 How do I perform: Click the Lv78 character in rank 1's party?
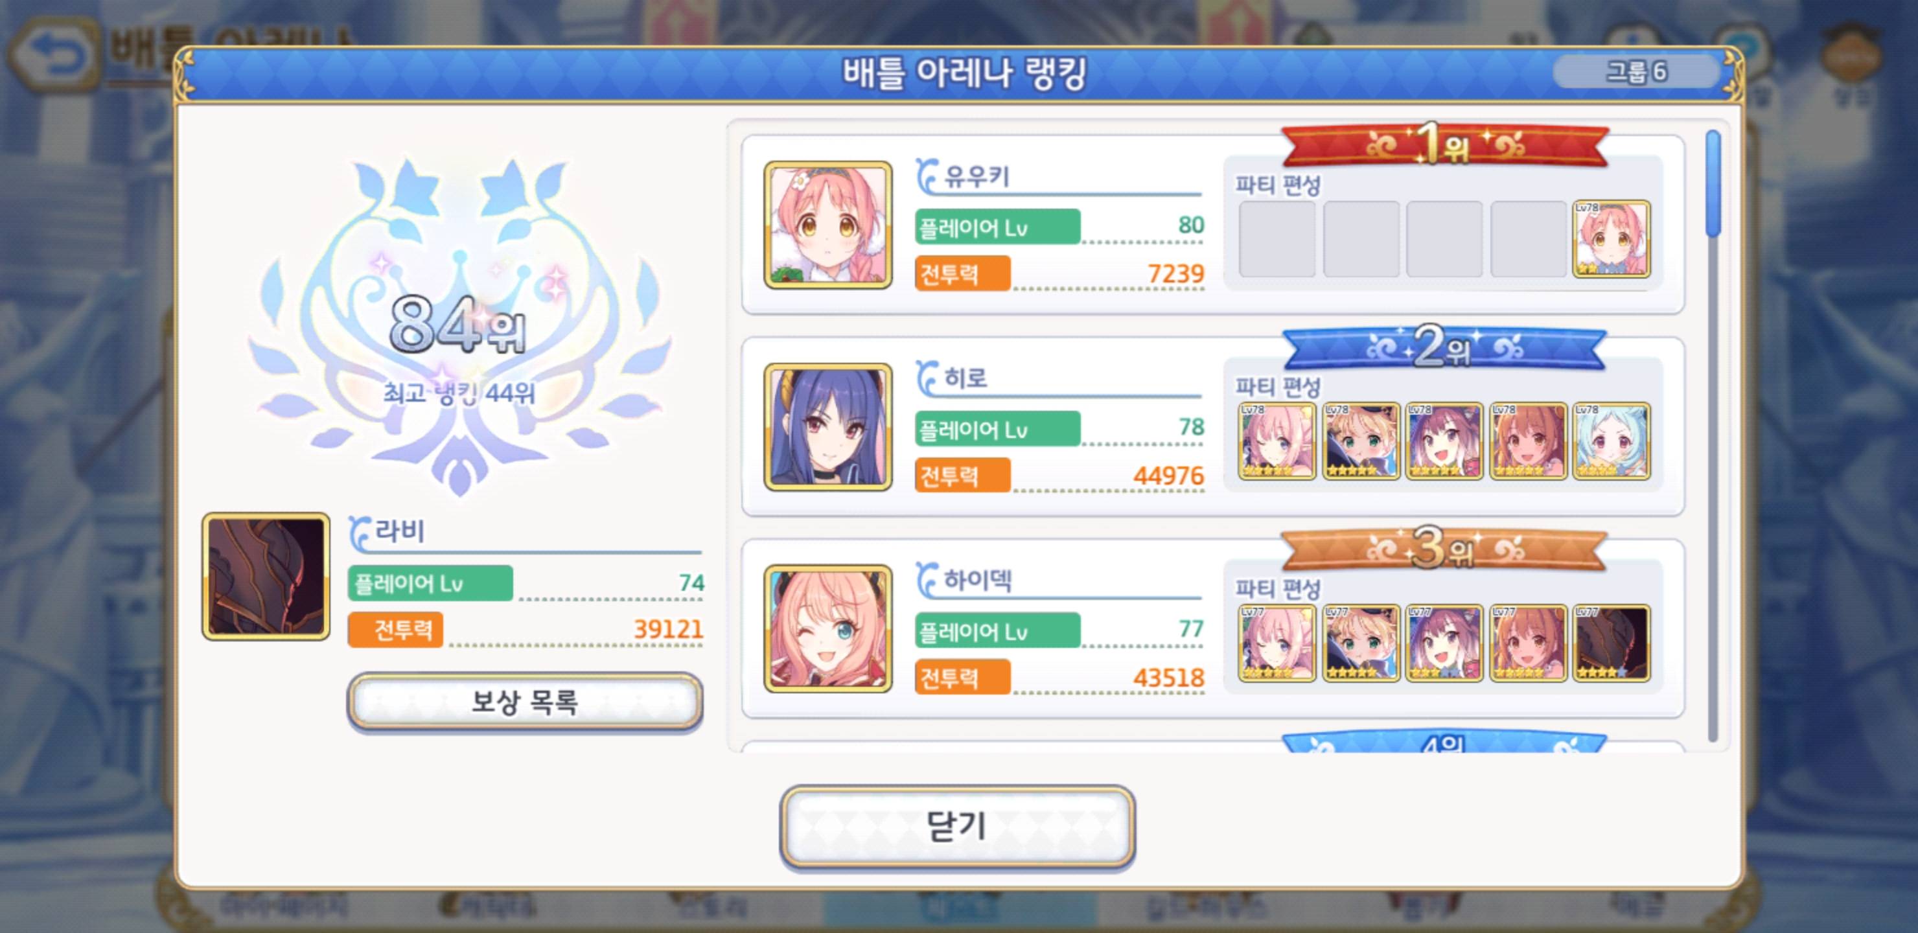click(1612, 239)
